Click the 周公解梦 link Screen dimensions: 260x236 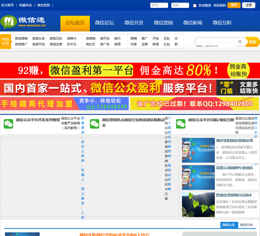pos(82,196)
